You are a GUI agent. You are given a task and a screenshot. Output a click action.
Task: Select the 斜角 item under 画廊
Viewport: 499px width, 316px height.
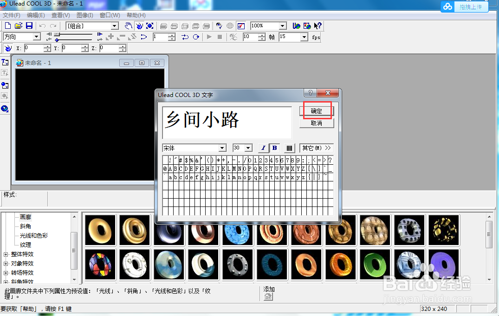click(x=26, y=226)
